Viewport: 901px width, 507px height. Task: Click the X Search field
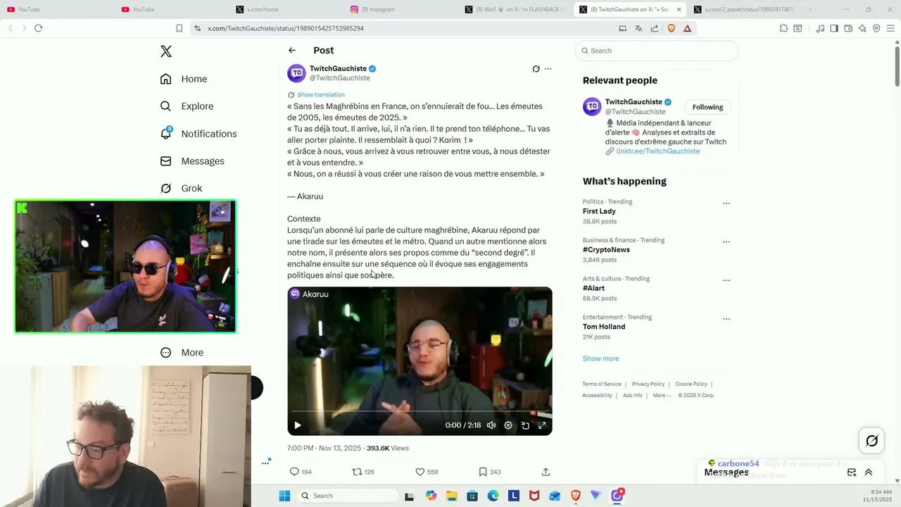[657, 51]
